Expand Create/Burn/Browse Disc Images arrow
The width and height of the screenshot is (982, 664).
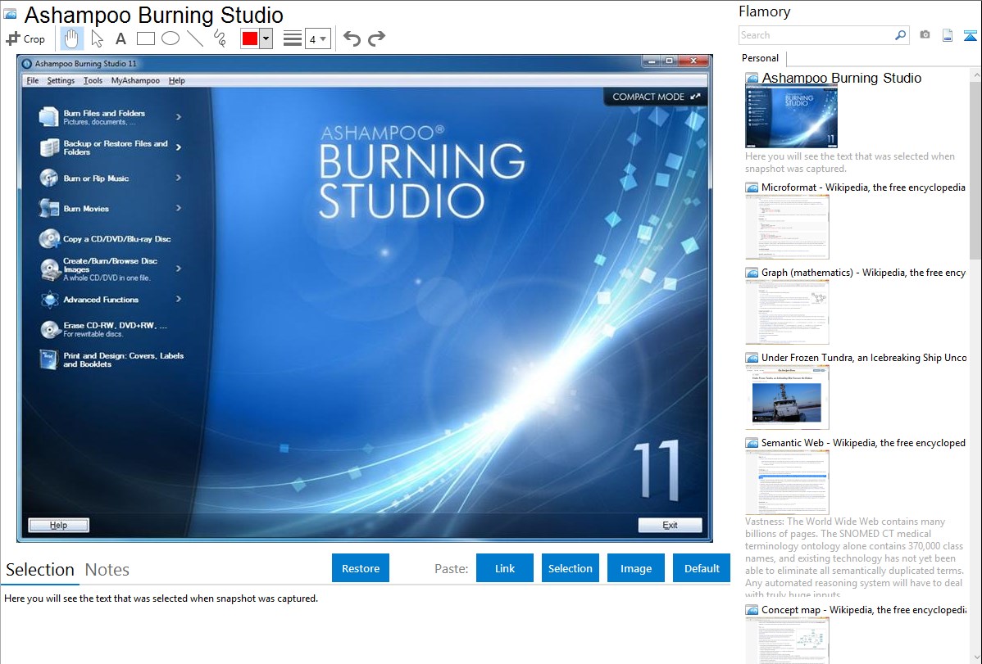pyautogui.click(x=179, y=269)
